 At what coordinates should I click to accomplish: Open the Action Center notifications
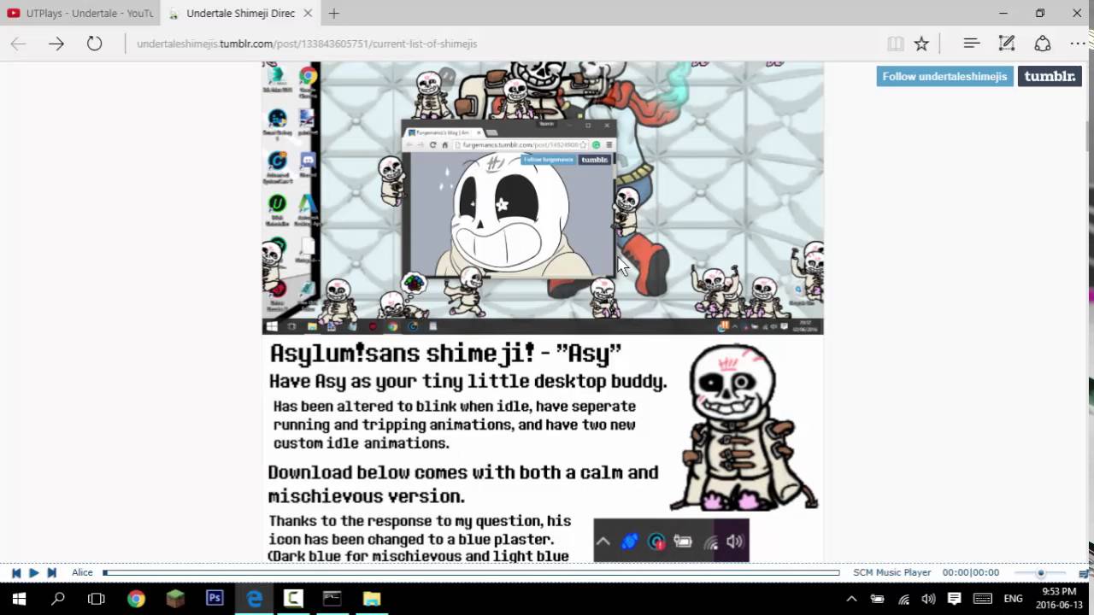[x=955, y=599]
